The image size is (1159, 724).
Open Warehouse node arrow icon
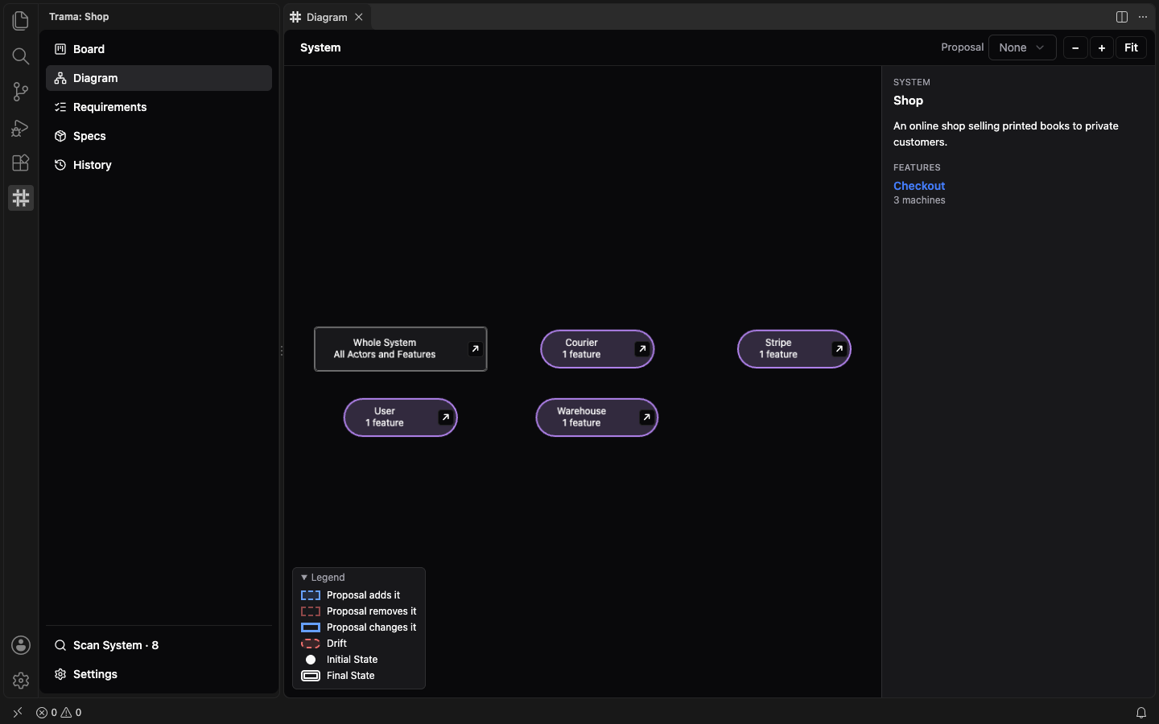pos(645,418)
